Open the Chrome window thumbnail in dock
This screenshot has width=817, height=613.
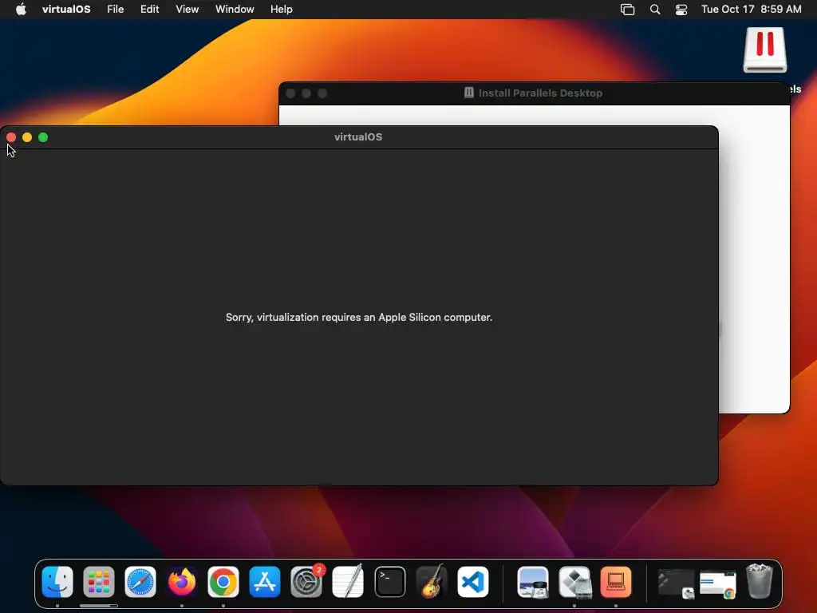(x=718, y=584)
